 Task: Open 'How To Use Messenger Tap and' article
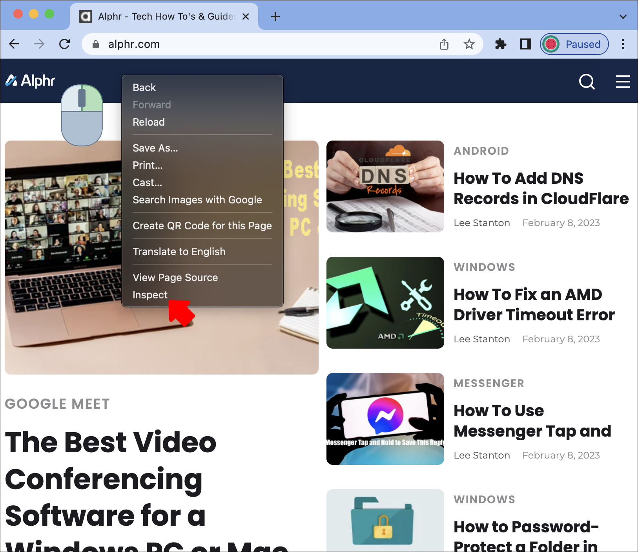[532, 421]
